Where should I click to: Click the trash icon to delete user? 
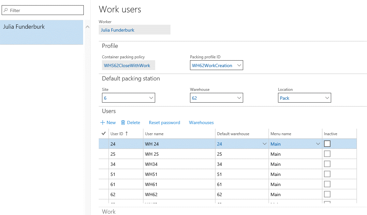123,123
